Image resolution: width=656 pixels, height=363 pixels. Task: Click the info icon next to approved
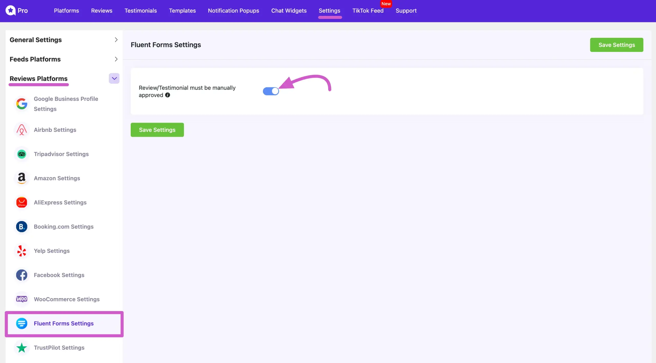pos(168,95)
